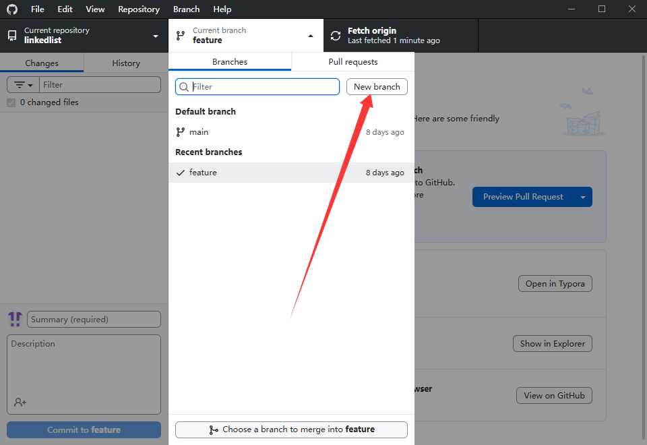The height and width of the screenshot is (445, 647).
Task: Click the commit Summary input field
Action: [x=94, y=320]
